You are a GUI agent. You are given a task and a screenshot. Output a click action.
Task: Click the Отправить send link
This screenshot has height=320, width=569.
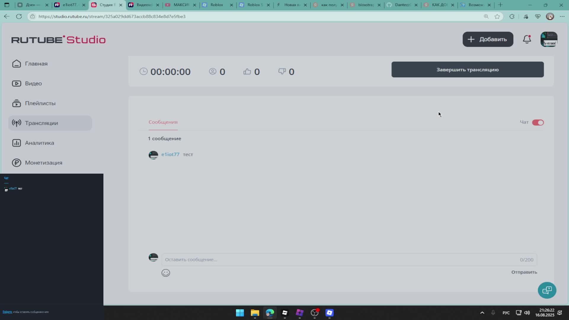point(524,272)
